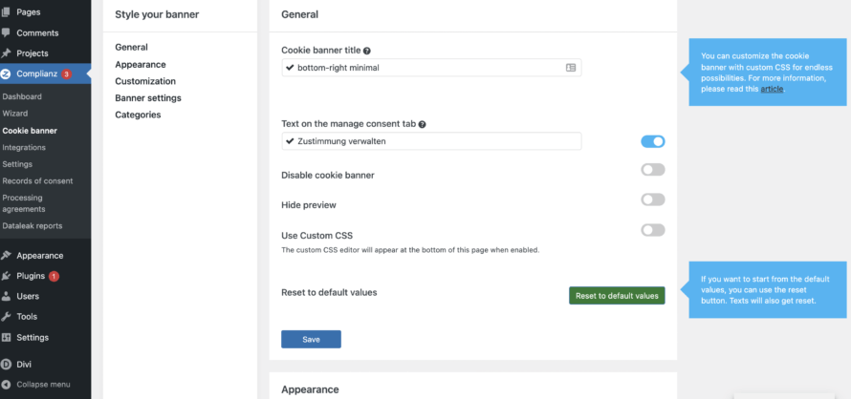Click the Plugins plug icon

(7, 276)
